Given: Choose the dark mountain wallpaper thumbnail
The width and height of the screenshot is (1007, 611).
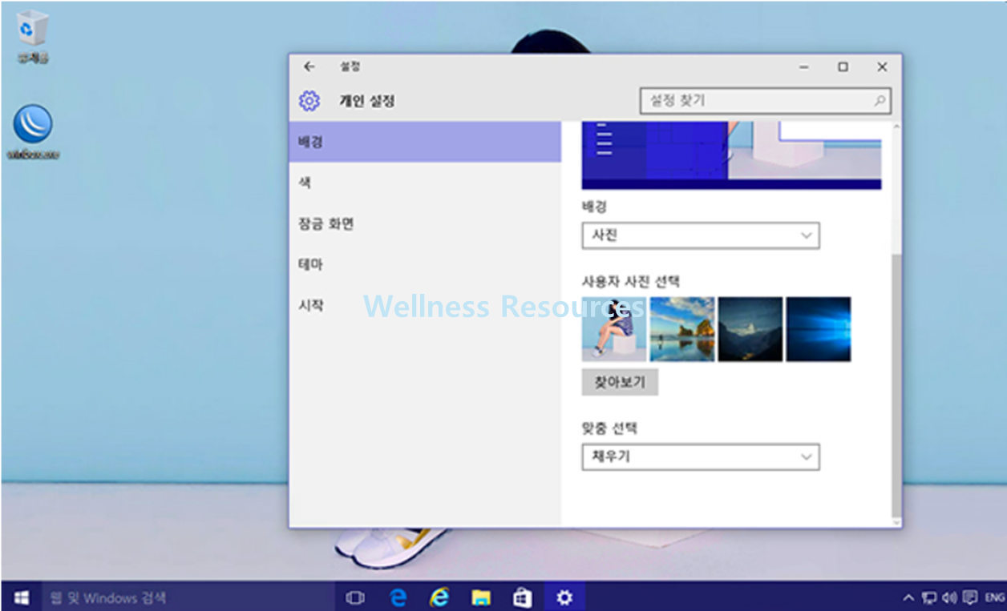Looking at the screenshot, I should click(750, 329).
